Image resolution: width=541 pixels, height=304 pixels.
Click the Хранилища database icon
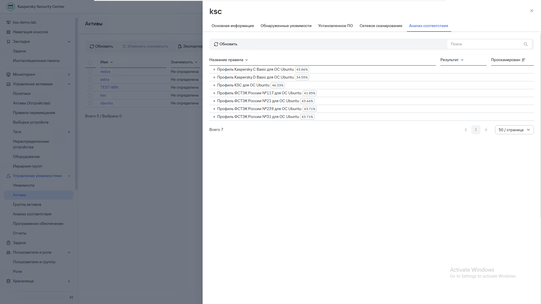[x=8, y=281]
